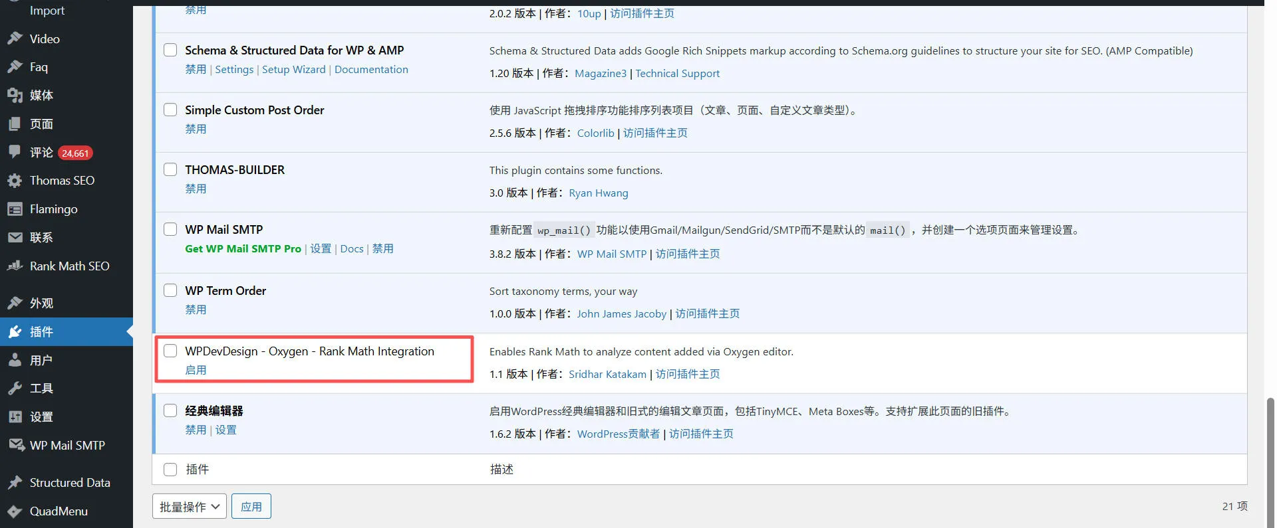The height and width of the screenshot is (528, 1277).
Task: Open the Appearance (外观) menu
Action: click(x=41, y=304)
